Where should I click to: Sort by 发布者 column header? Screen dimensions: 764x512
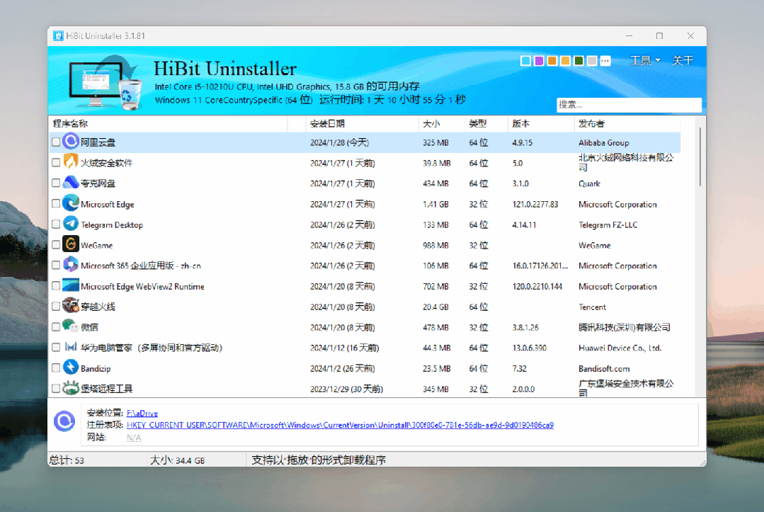(627, 124)
